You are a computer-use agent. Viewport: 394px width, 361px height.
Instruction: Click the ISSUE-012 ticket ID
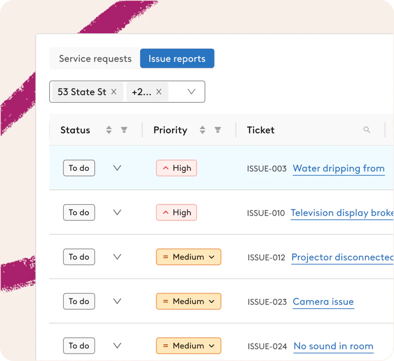[266, 258]
